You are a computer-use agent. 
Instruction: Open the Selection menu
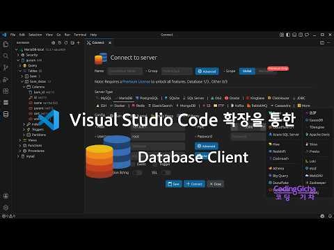point(35,35)
